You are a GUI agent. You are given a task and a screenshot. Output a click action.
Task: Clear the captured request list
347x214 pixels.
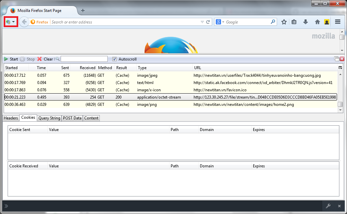(45, 59)
